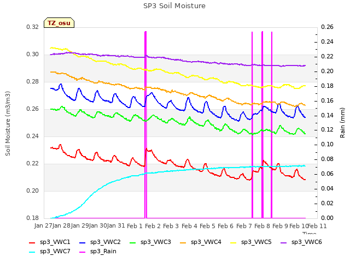Click the TZ_osu annotation label
Image resolution: width=350 pixels, height=262 pixels.
59,23
